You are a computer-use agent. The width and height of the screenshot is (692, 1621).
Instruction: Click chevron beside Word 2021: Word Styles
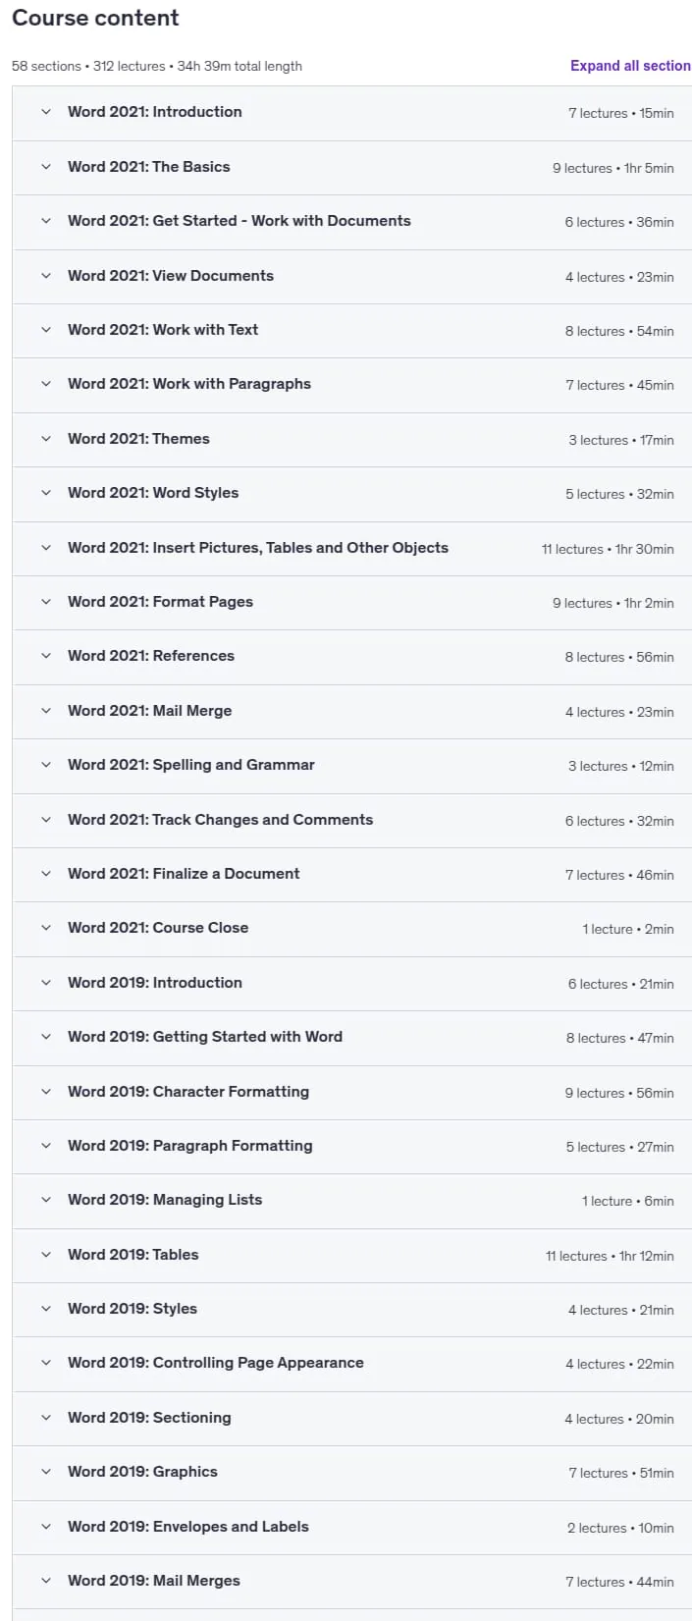[x=45, y=493]
